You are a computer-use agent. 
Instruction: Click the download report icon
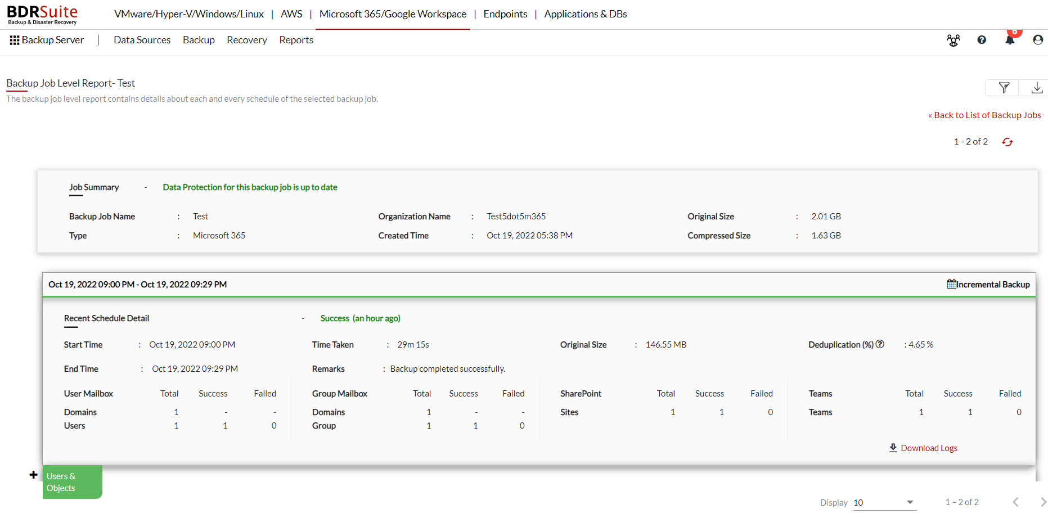(x=1037, y=88)
